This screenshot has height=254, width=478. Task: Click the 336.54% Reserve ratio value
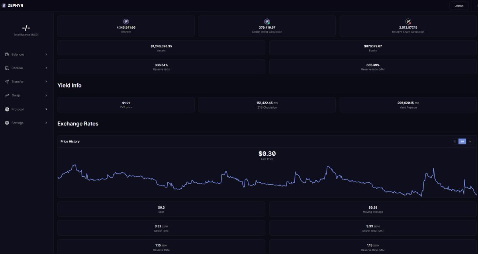161,65
